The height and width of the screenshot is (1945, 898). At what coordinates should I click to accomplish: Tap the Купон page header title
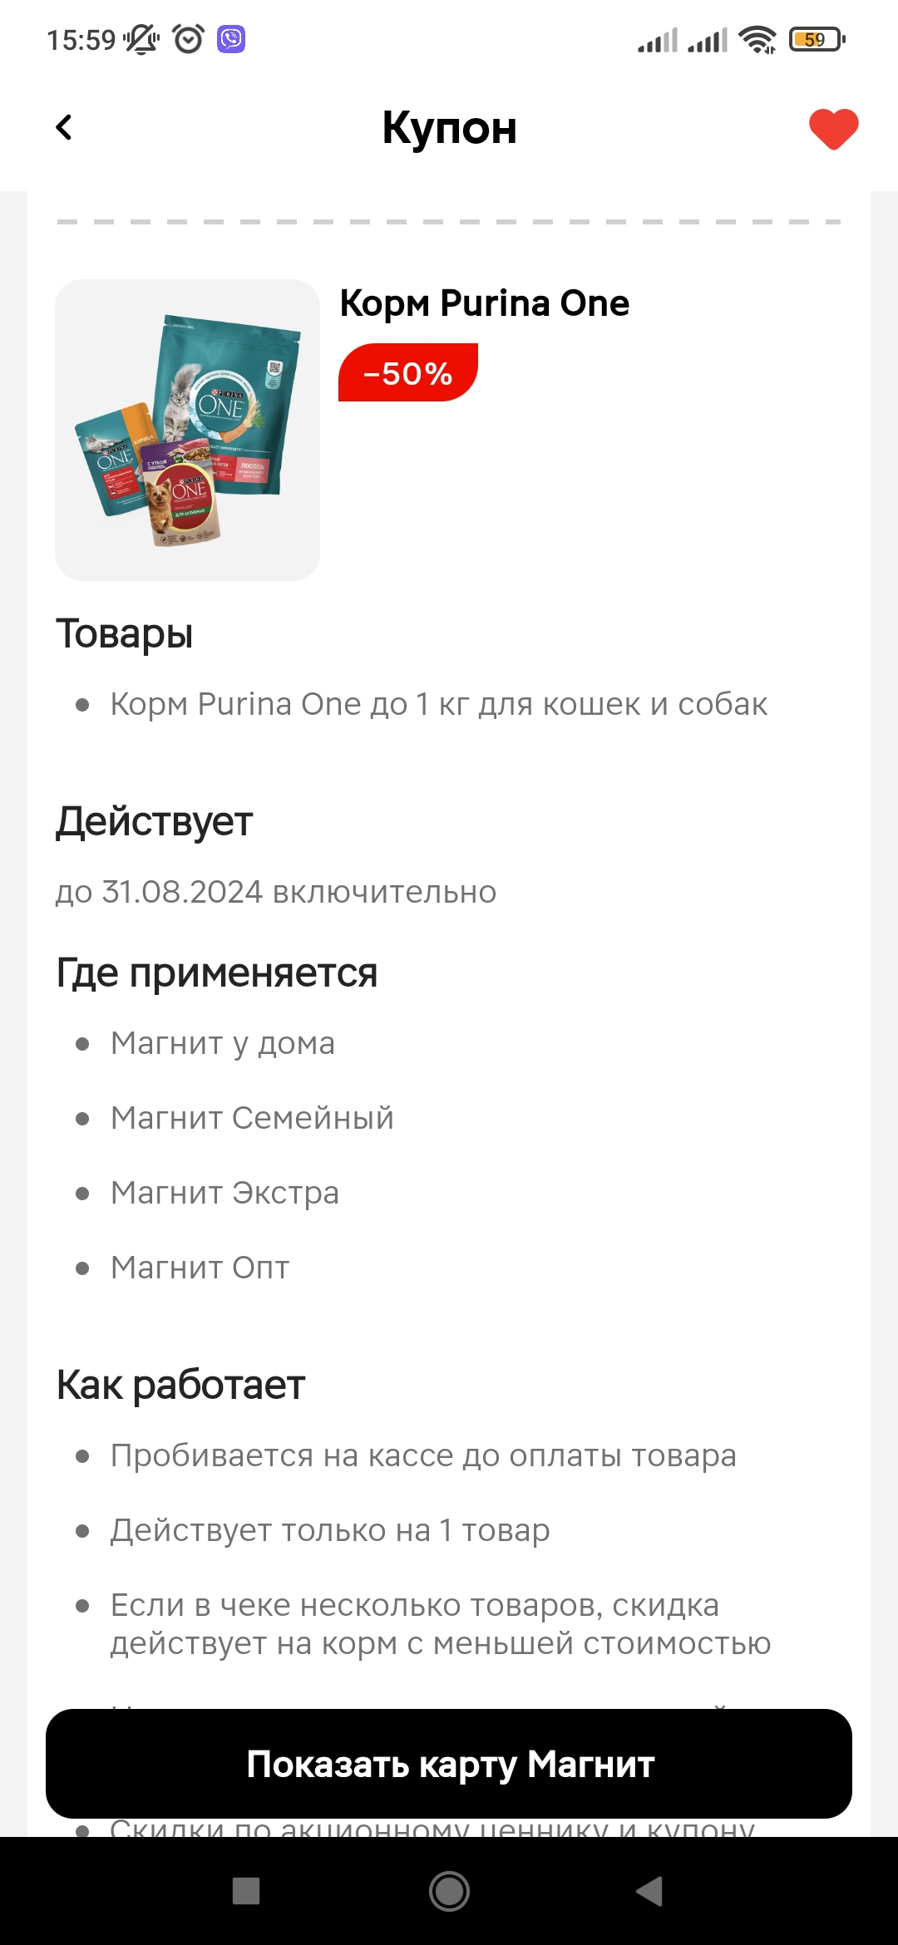tap(449, 128)
